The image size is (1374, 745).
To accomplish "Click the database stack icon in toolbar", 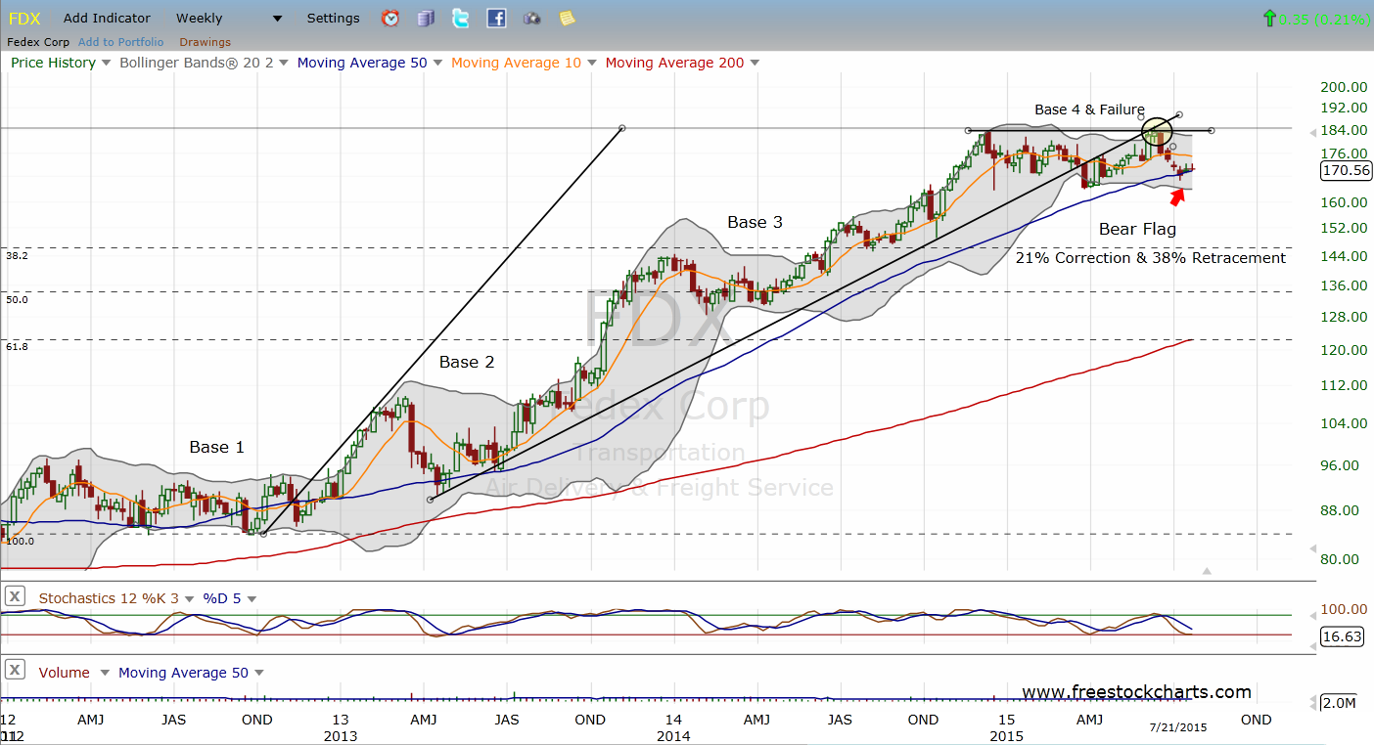I will [425, 18].
